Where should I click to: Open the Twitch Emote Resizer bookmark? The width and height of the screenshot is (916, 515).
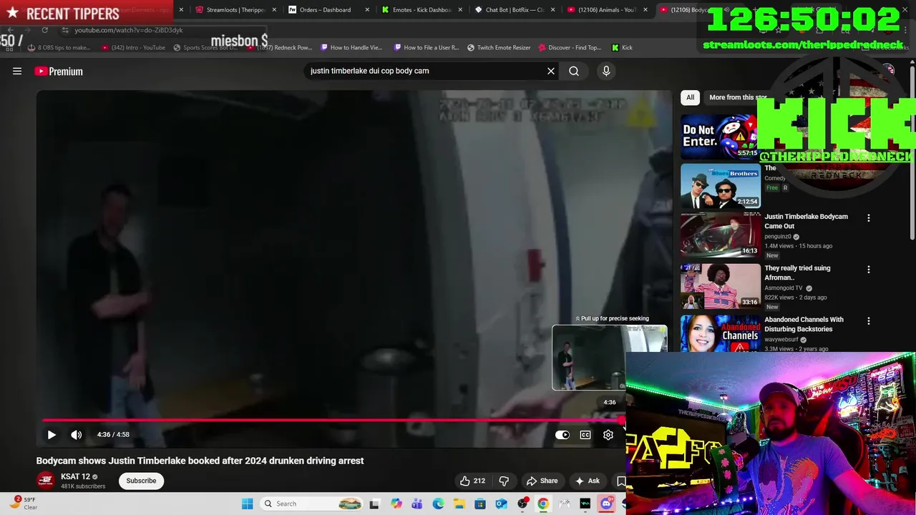tap(500, 48)
